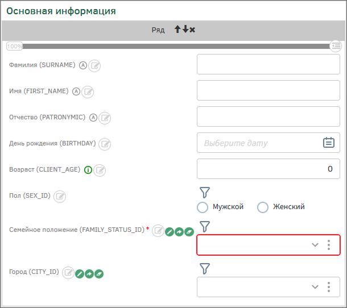Viewport: 347px width, 308px height.
Task: Click into the Фамилия text input
Action: 268,65
